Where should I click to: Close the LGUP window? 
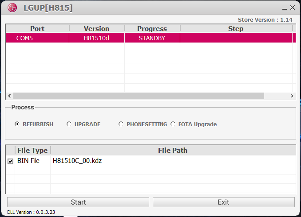coord(293,8)
